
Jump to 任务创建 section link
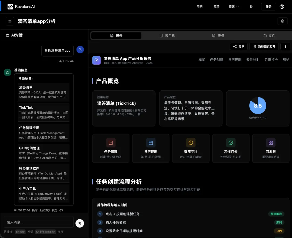(217, 59)
